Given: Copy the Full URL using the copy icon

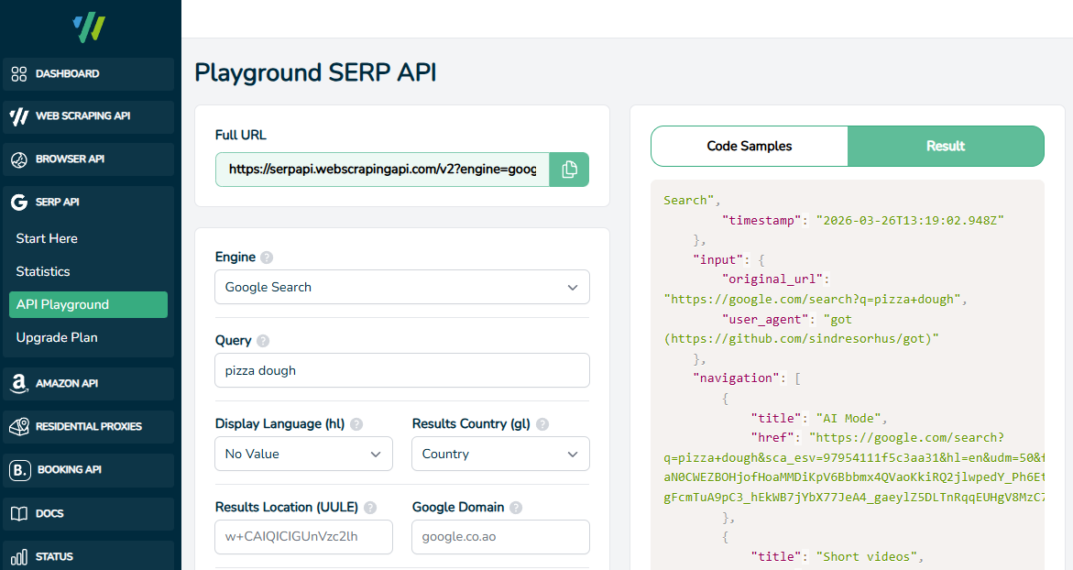Looking at the screenshot, I should 569,170.
